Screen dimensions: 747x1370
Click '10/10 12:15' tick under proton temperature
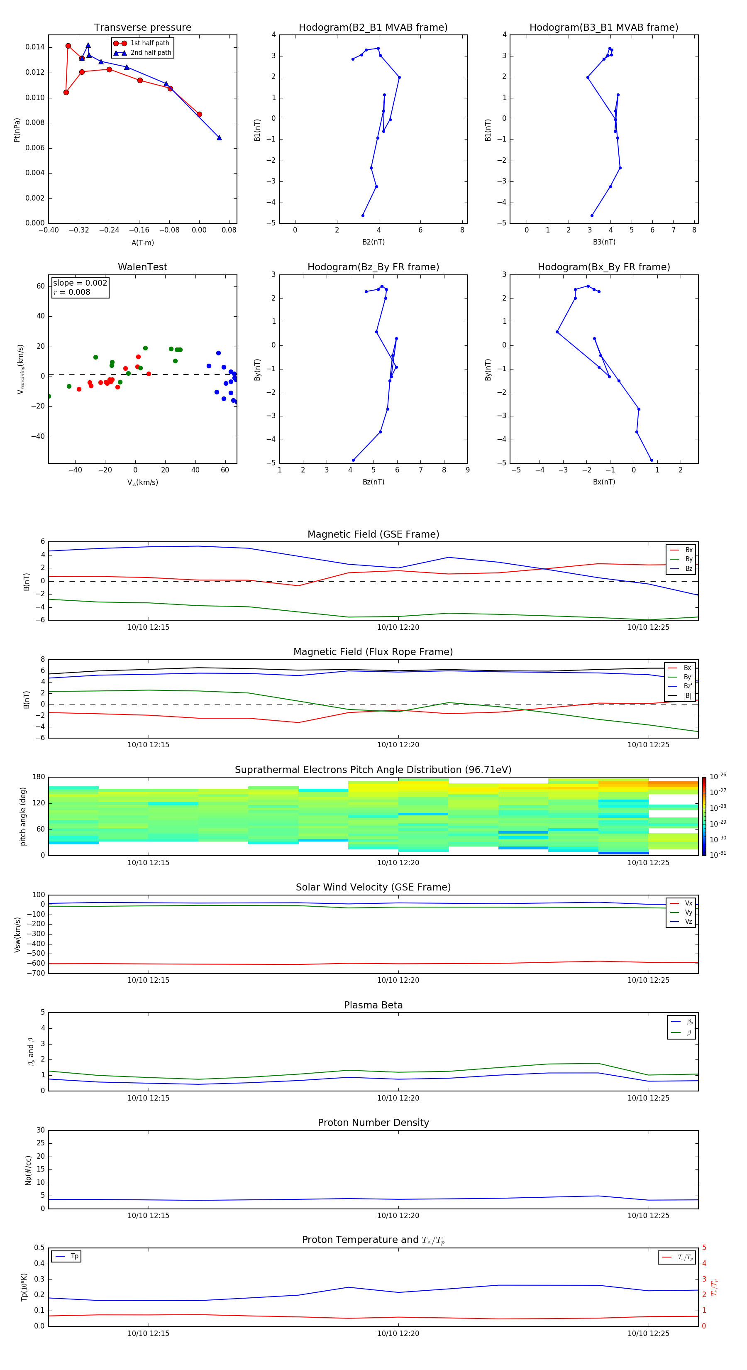click(x=148, y=1333)
